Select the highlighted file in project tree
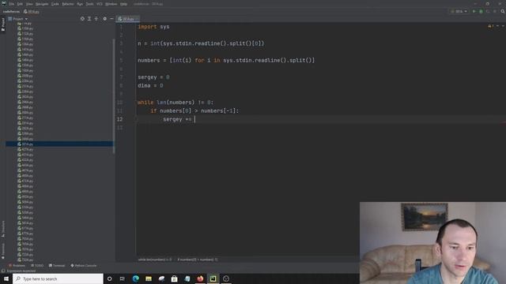 click(x=59, y=144)
